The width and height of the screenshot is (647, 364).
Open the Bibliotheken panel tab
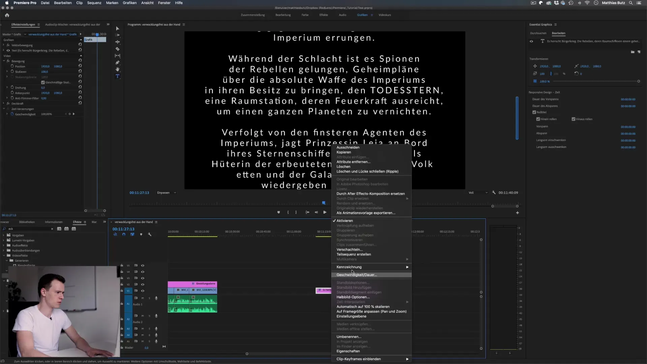coord(27,222)
